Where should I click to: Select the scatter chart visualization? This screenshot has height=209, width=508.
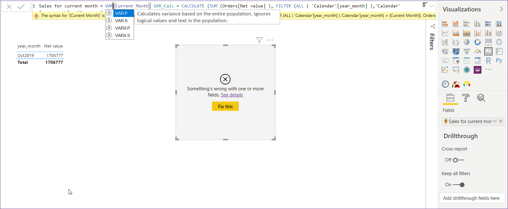click(x=456, y=42)
